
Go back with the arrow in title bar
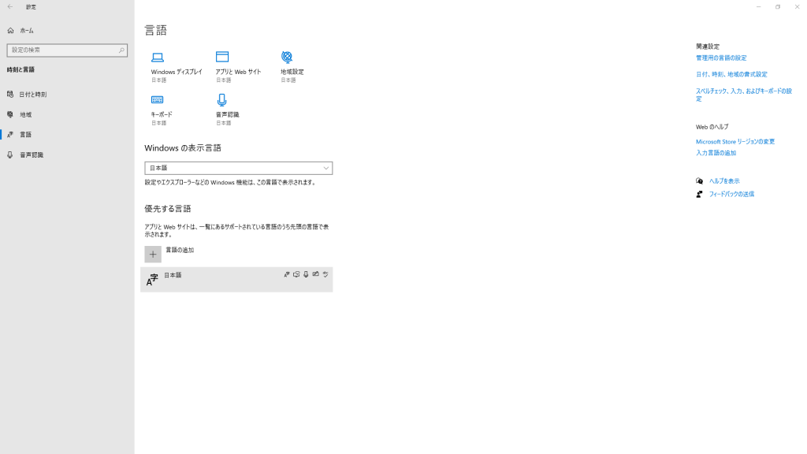pyautogui.click(x=10, y=6)
